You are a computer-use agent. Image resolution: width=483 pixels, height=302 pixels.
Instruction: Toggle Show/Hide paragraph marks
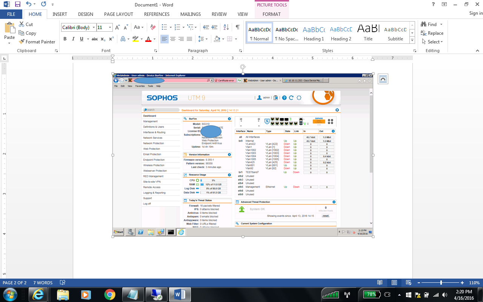pos(237,27)
